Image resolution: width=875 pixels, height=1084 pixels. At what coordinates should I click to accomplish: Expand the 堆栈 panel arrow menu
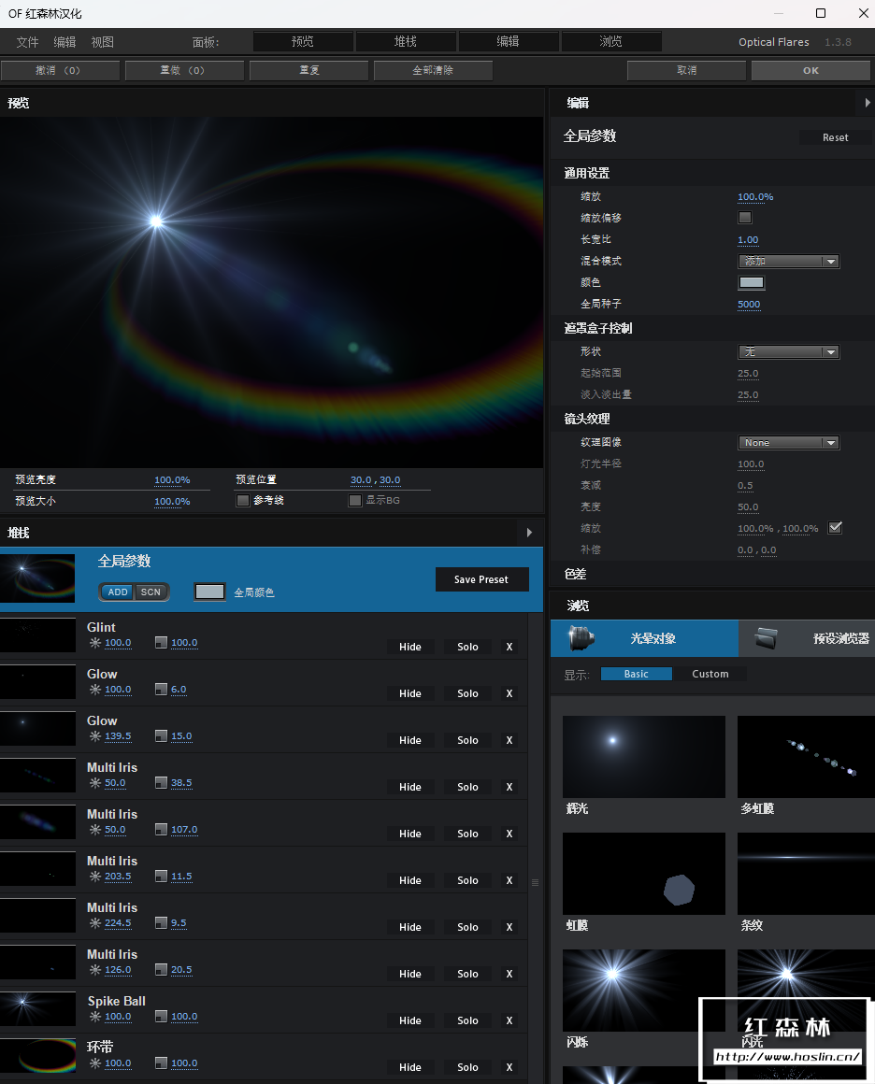pyautogui.click(x=529, y=533)
